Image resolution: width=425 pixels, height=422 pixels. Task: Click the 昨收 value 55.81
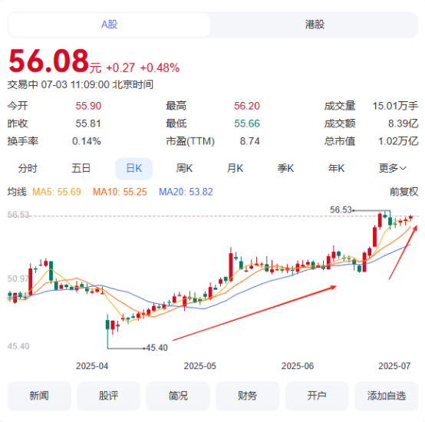click(88, 124)
